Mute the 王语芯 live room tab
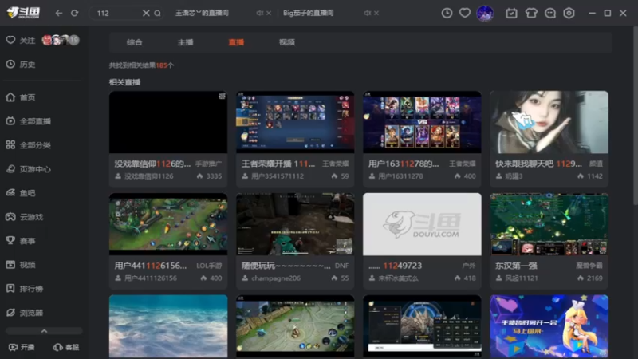Image resolution: width=638 pixels, height=359 pixels. tap(259, 13)
